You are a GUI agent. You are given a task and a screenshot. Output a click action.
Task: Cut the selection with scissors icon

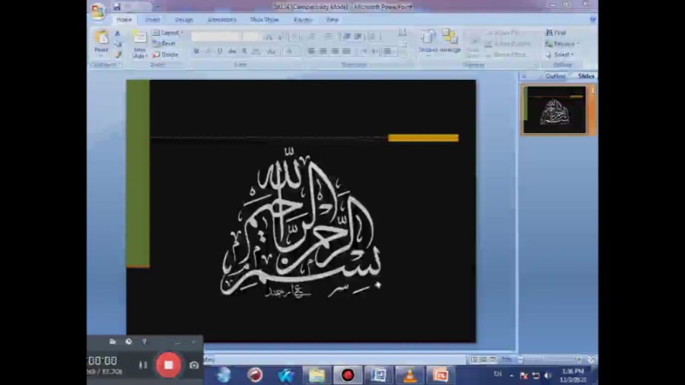click(117, 33)
